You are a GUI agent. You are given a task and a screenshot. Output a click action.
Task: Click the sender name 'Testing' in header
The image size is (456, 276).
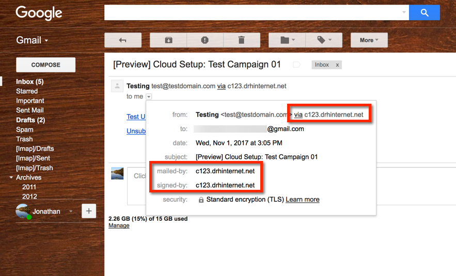(x=138, y=86)
